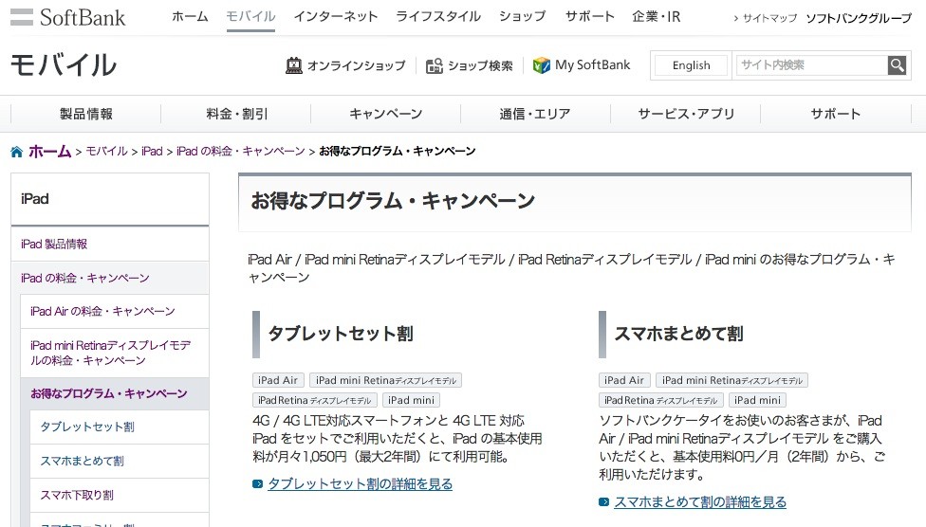The width and height of the screenshot is (926, 527).
Task: Select the サービス・アプリ tab
Action: tap(686, 114)
